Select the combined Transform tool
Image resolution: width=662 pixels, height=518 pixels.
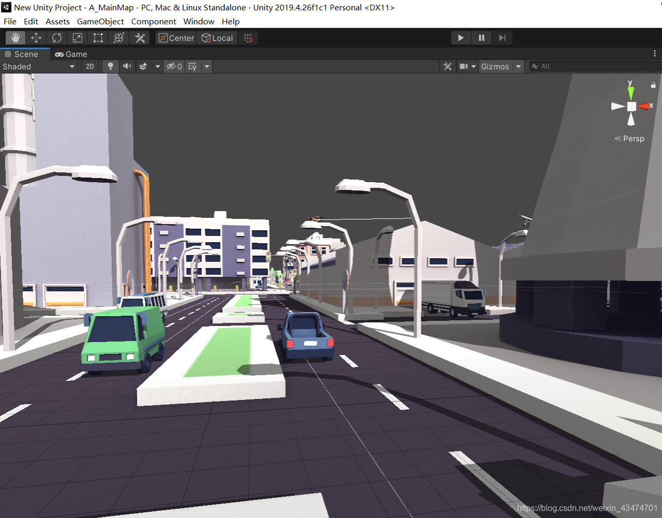pyautogui.click(x=119, y=38)
